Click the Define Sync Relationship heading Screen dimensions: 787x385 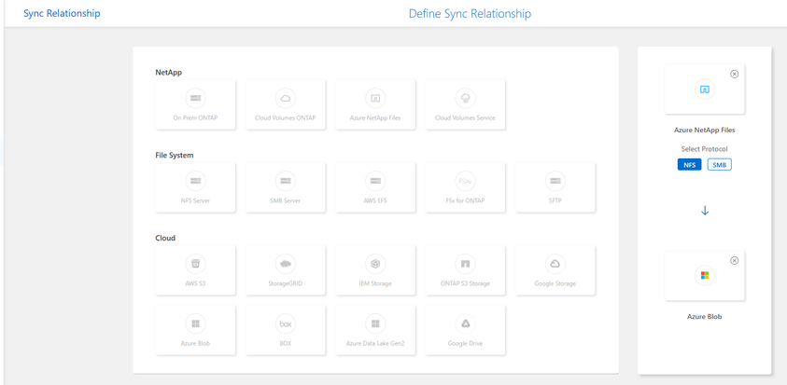470,14
